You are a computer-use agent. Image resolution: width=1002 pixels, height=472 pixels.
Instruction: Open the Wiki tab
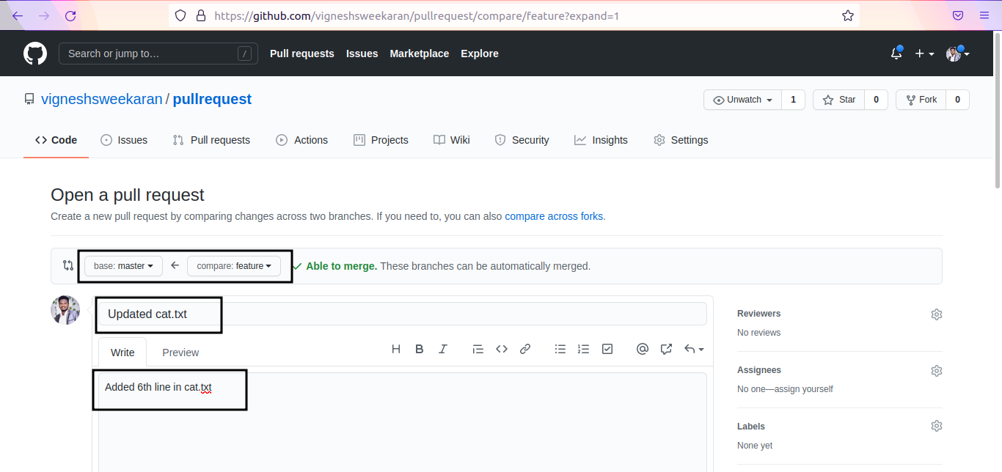[x=451, y=140]
